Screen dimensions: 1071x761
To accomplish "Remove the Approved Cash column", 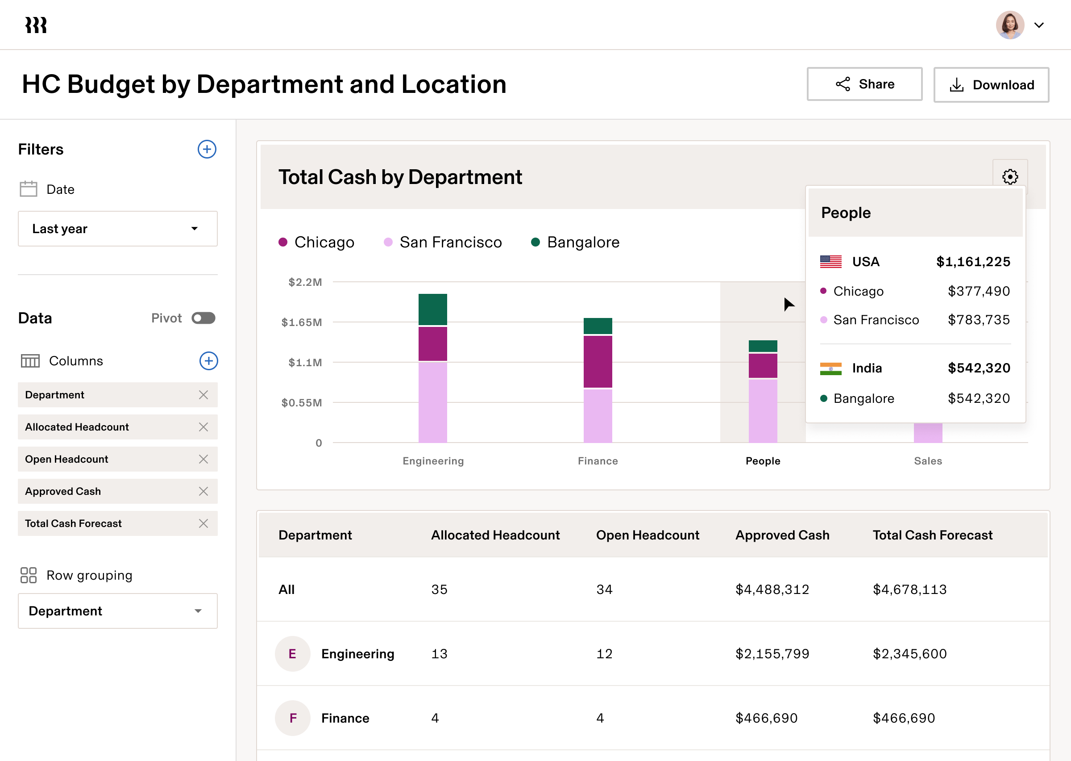I will coord(203,491).
